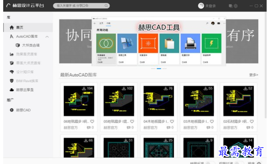Click the 草图大师资源库 sidebar icon

pos(12,63)
